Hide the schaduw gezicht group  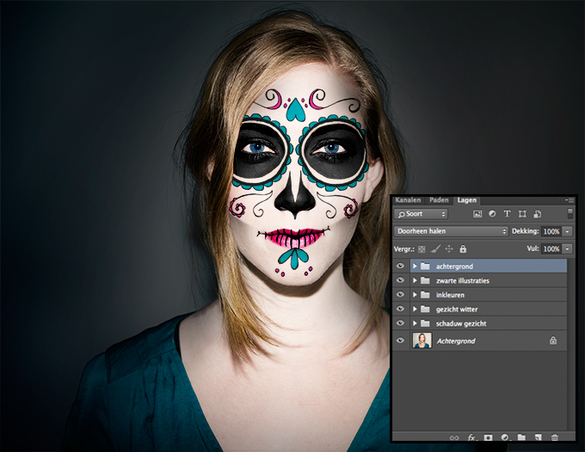[x=400, y=323]
